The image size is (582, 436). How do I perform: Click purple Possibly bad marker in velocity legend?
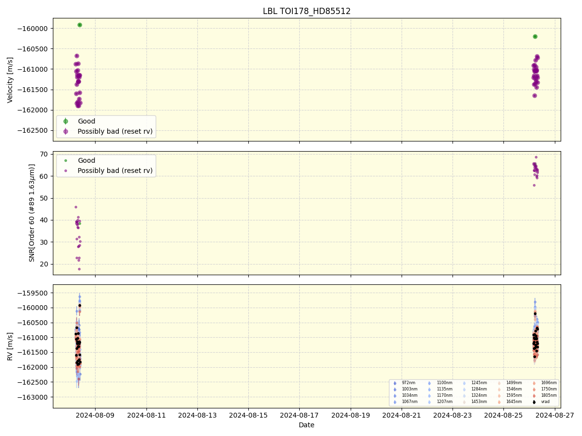tap(66, 131)
